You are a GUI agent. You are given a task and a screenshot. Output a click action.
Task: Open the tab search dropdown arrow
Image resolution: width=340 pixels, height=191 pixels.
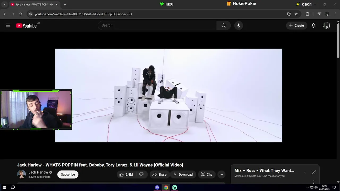point(4,5)
